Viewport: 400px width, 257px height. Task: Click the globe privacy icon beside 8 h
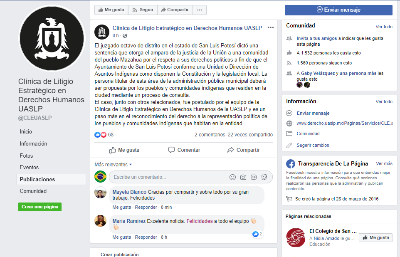pyautogui.click(x=125, y=36)
